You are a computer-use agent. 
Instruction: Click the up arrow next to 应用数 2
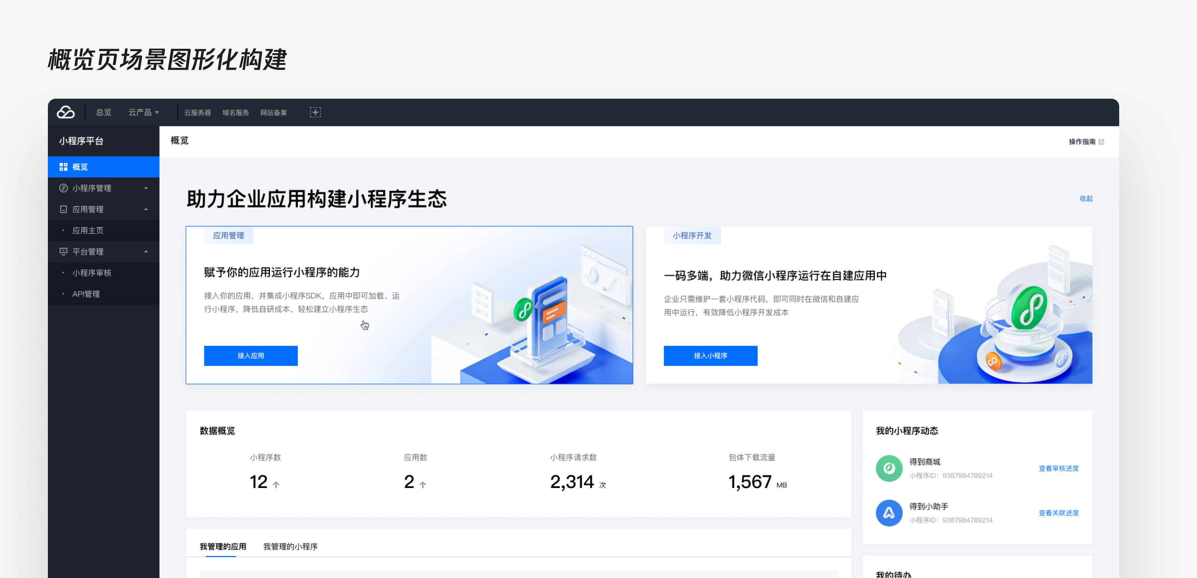[422, 485]
